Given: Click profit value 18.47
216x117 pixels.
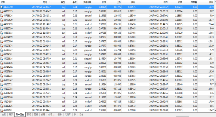Looking at the screenshot, I should click(x=211, y=110).
